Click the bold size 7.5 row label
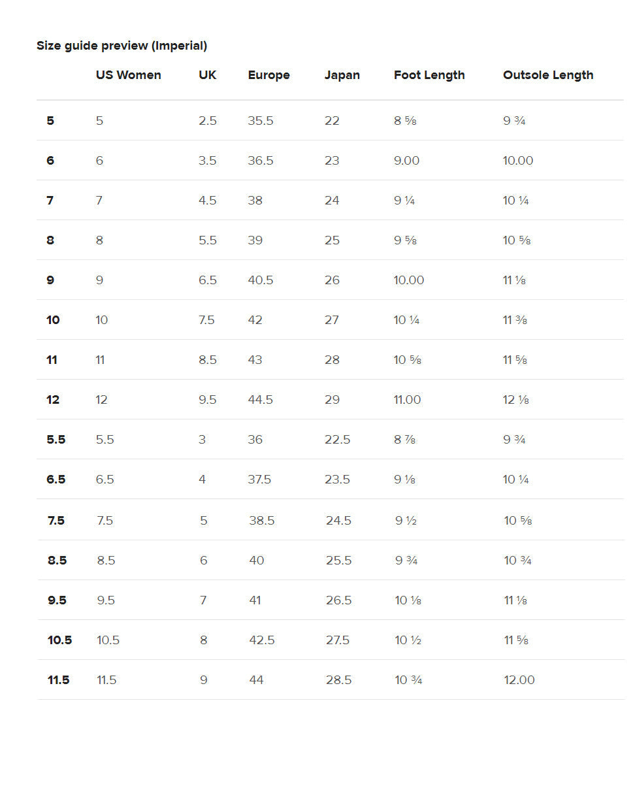Image resolution: width=633 pixels, height=801 pixels. coord(56,521)
